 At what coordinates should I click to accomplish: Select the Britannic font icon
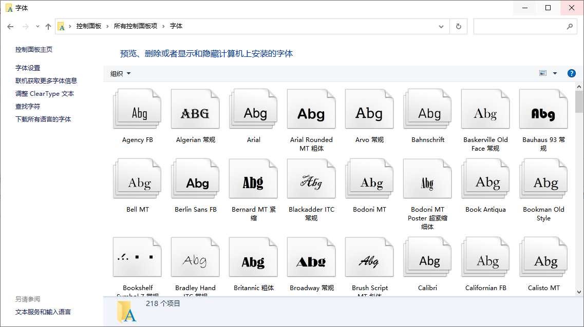[x=253, y=257]
